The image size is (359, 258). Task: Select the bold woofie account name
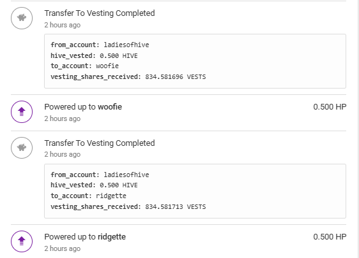tap(110, 107)
